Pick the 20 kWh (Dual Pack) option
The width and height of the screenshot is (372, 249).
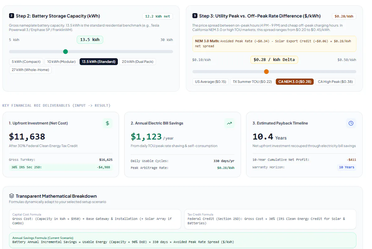tap(138, 62)
